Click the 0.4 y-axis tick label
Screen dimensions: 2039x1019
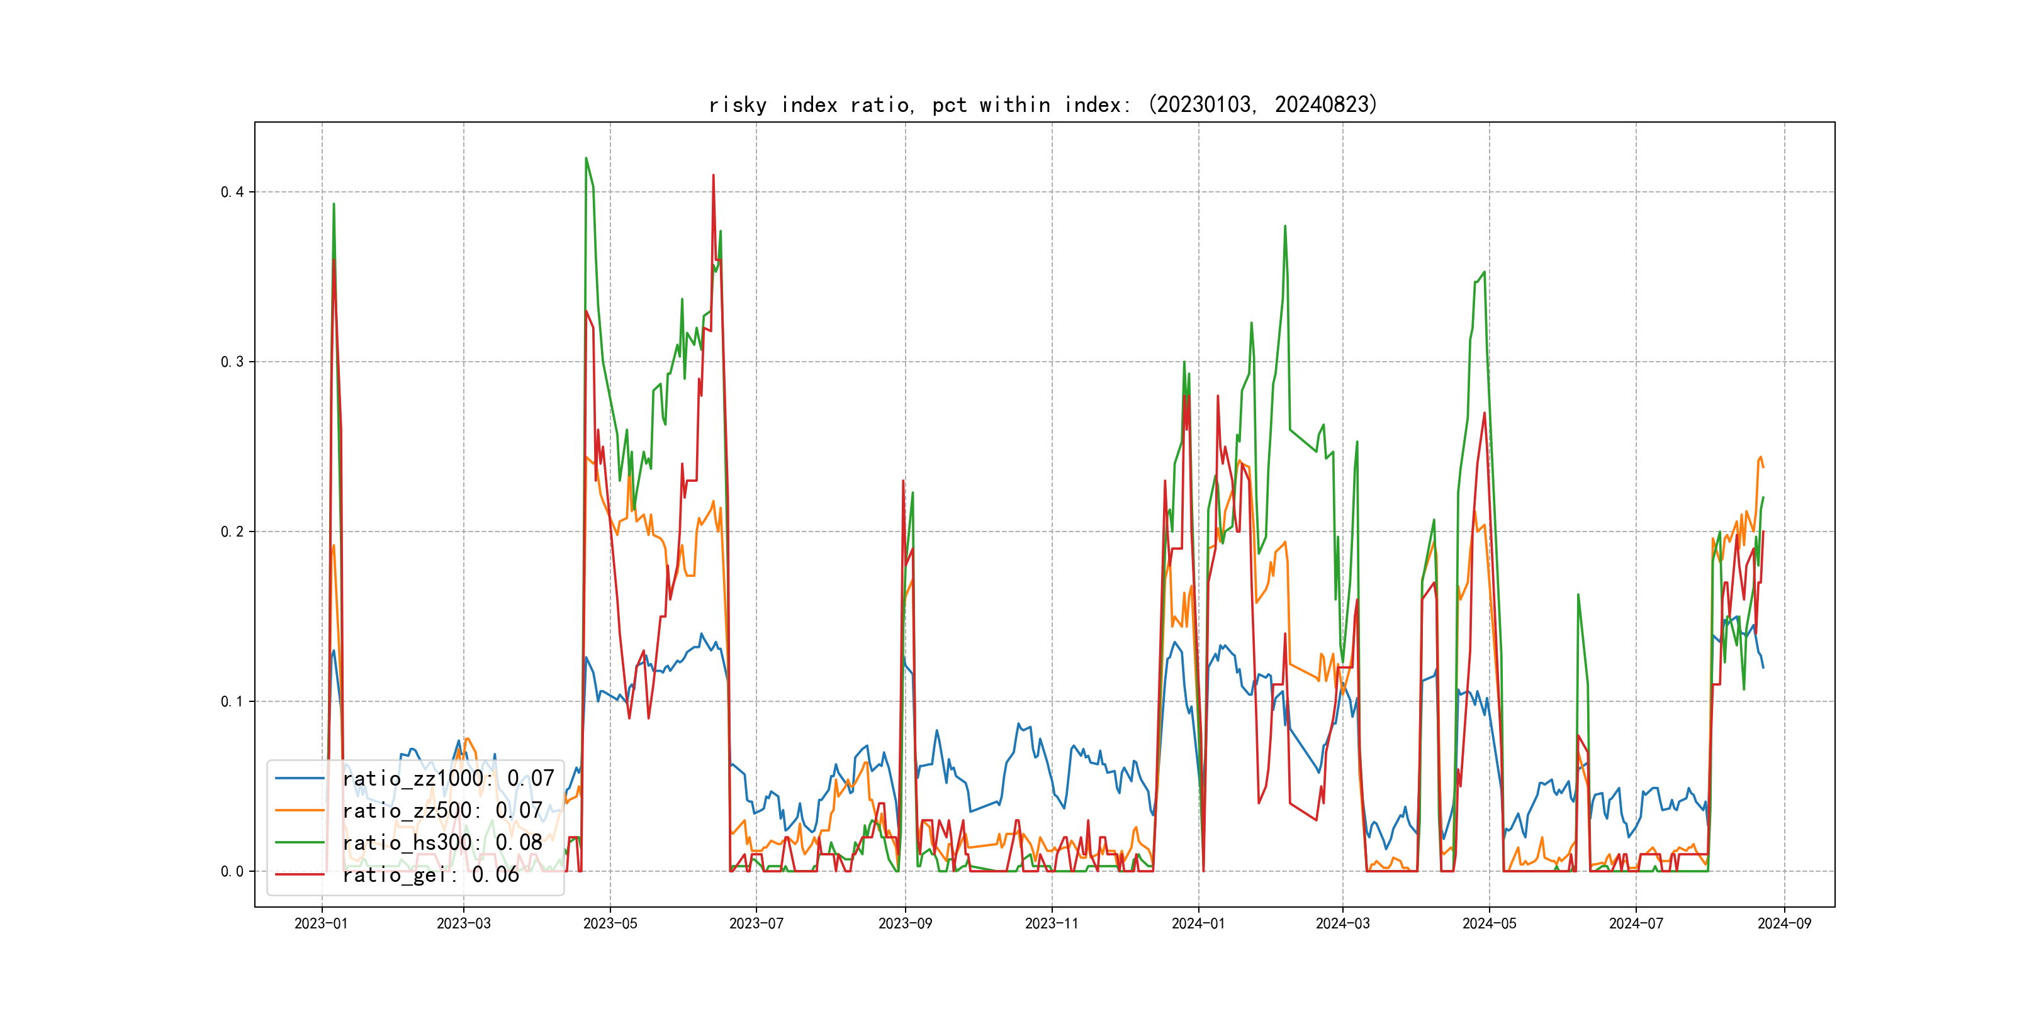232,192
